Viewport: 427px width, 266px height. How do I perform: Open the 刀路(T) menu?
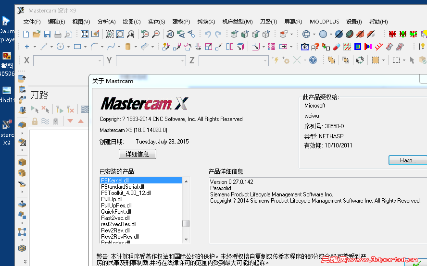pyautogui.click(x=268, y=22)
